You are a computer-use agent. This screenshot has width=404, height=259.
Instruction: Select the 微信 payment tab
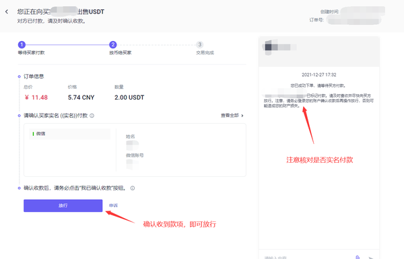click(69, 134)
